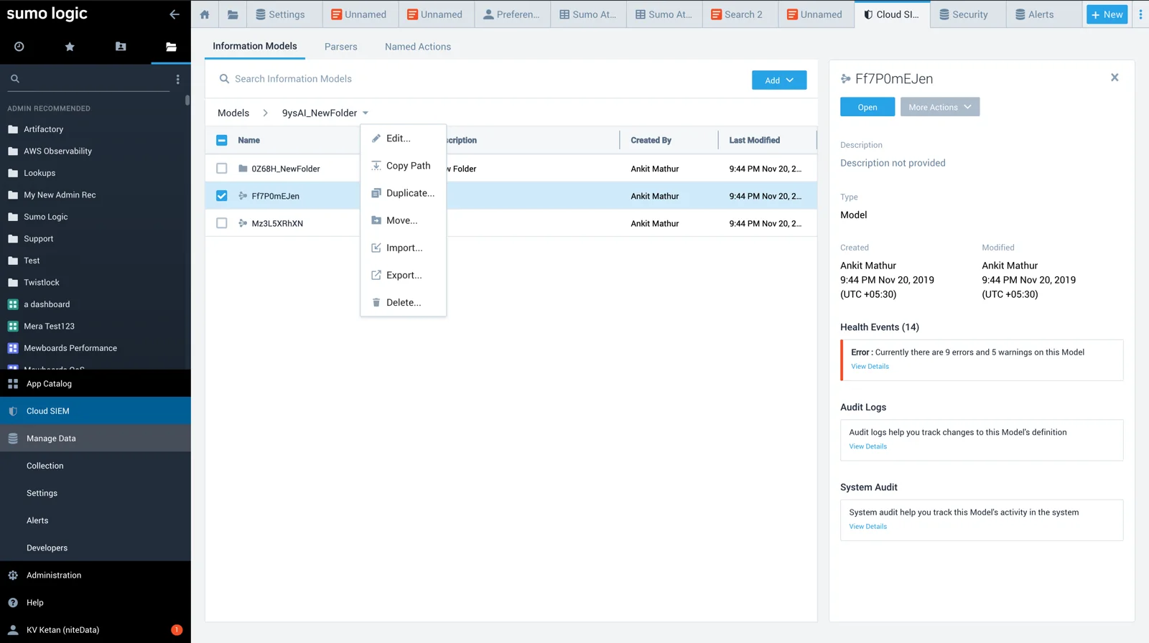The image size is (1149, 643).
Task: Select the Information Models tab
Action: point(254,46)
